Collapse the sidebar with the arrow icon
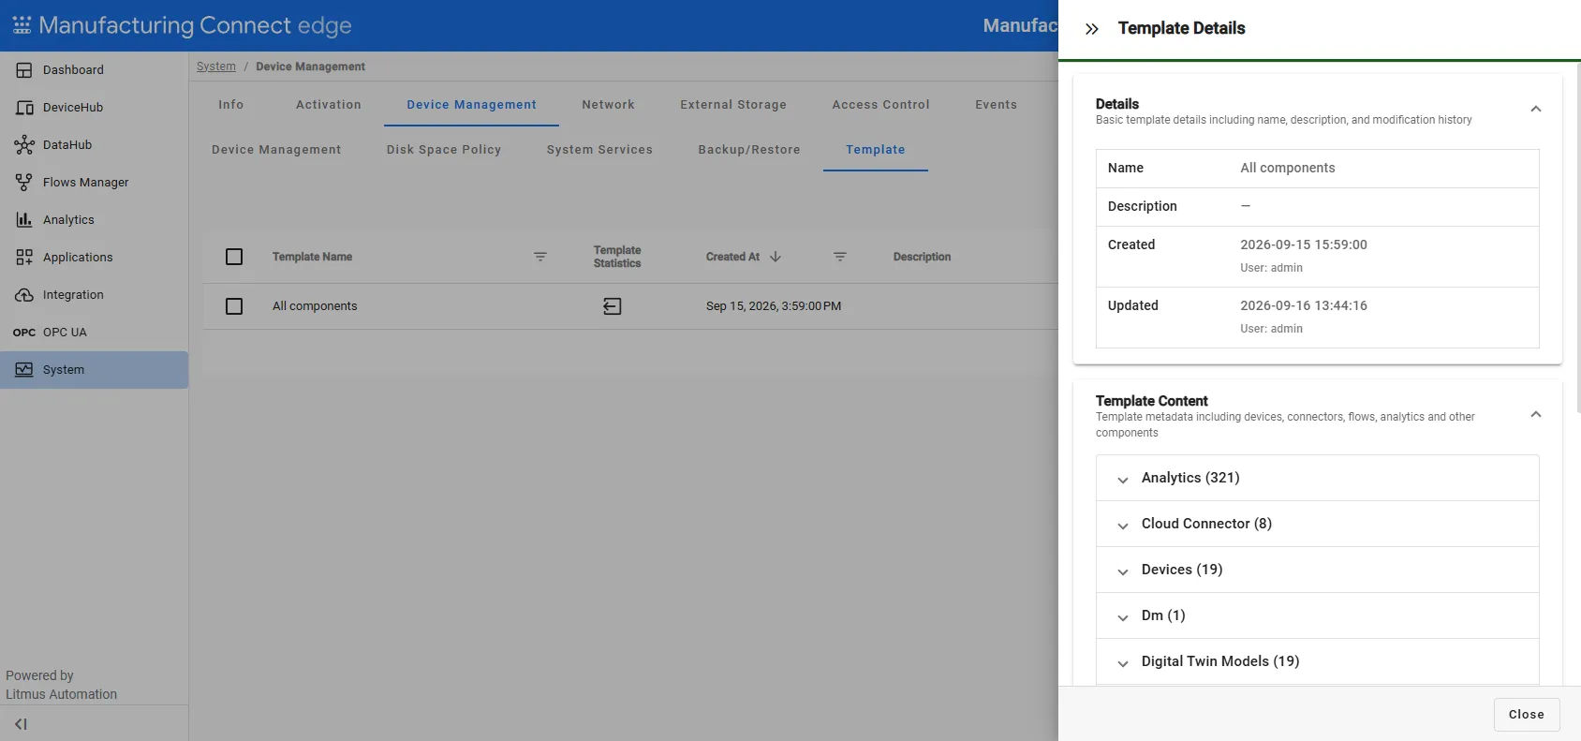The image size is (1581, 741). [x=21, y=724]
